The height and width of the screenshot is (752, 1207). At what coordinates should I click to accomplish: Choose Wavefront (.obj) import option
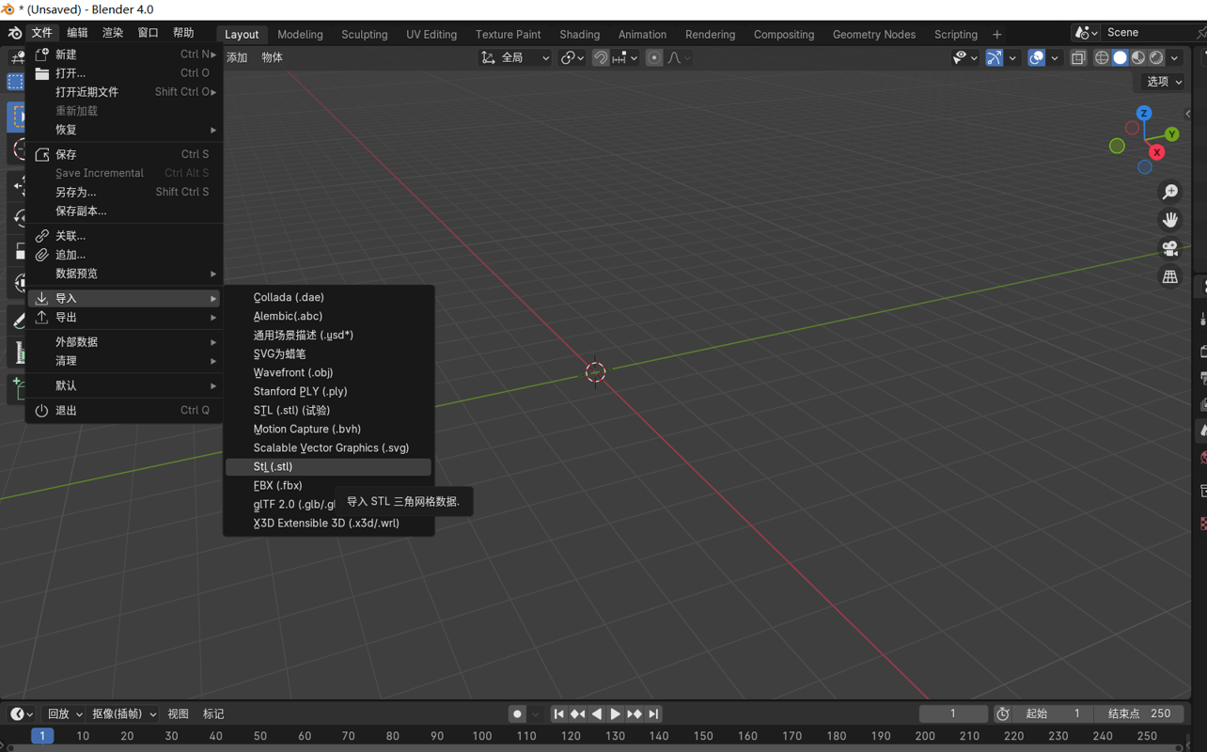tap(329, 373)
